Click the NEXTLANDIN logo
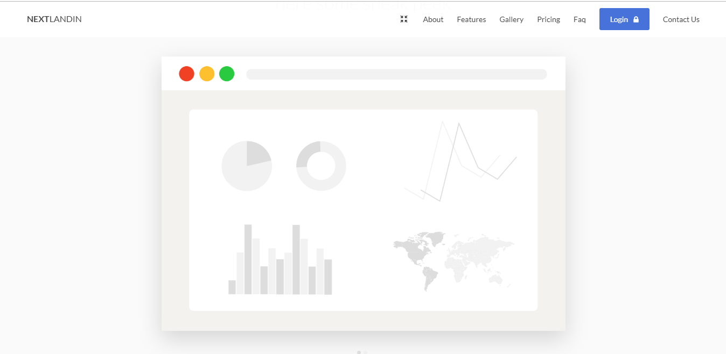 click(x=54, y=19)
